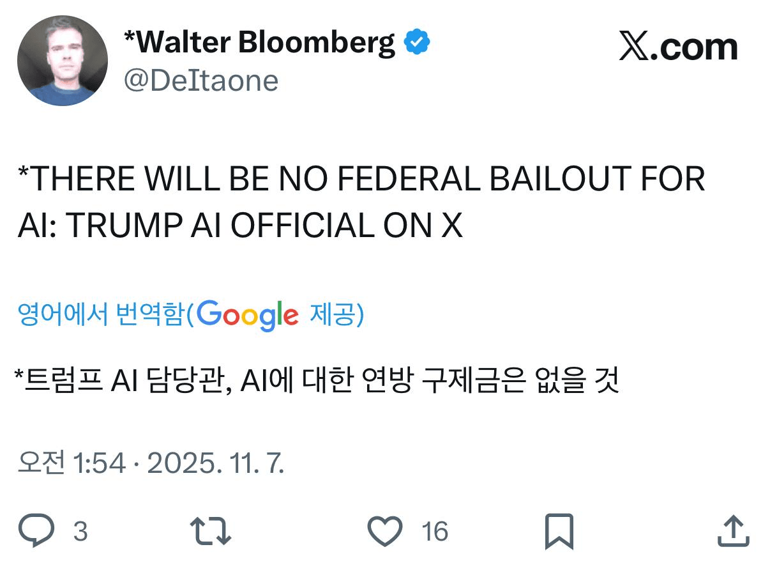Like the tweet with the heart icon

386,531
